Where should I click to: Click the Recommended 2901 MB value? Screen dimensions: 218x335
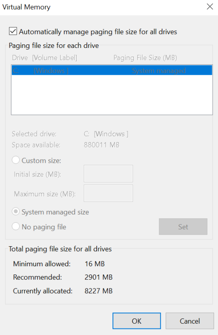[x=99, y=277]
